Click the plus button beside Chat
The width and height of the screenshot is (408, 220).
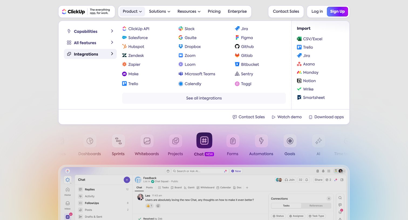coord(127,180)
